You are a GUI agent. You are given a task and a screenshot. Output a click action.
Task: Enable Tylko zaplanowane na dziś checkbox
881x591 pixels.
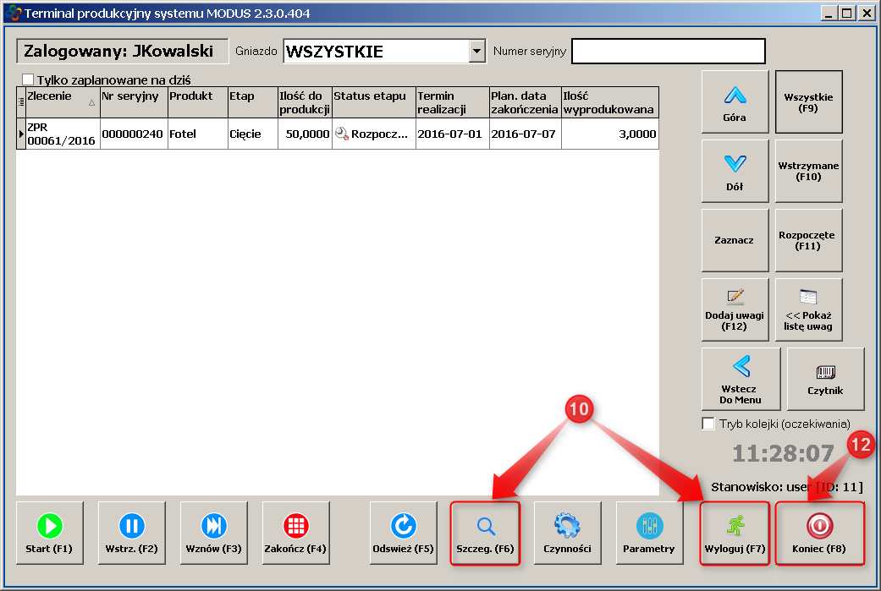pyautogui.click(x=28, y=79)
